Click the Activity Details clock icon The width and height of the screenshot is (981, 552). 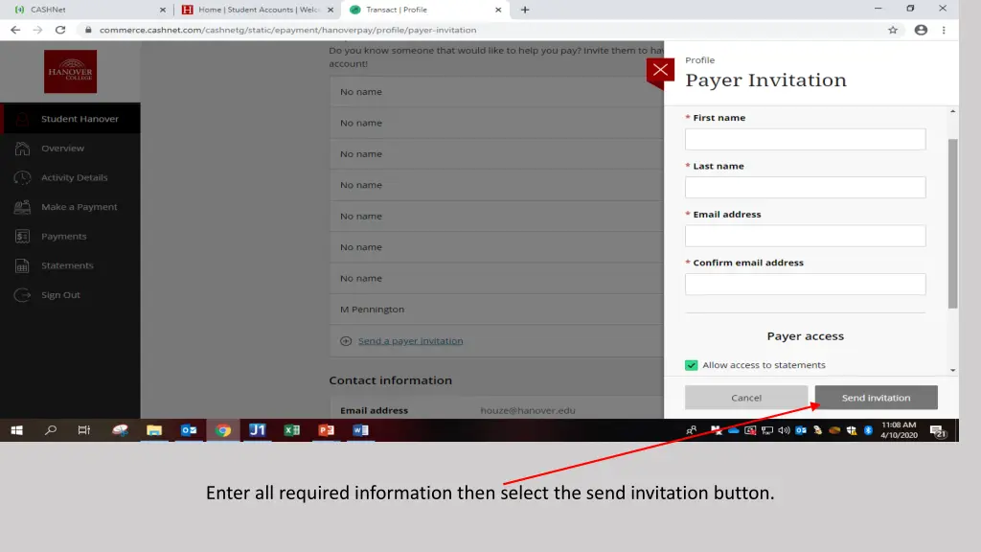23,177
